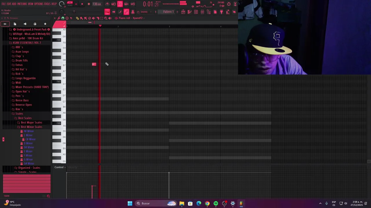The image size is (371, 208).
Task: Select the Mute tool in piano roll toolbar
Action: coord(94,18)
